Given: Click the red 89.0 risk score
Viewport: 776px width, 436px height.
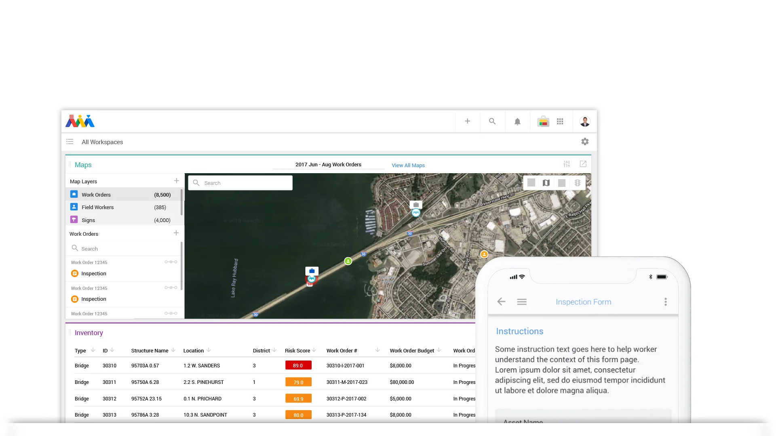Looking at the screenshot, I should click(x=298, y=365).
